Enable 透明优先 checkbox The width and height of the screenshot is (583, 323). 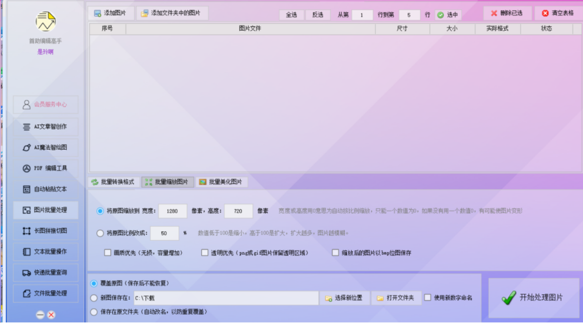205,253
